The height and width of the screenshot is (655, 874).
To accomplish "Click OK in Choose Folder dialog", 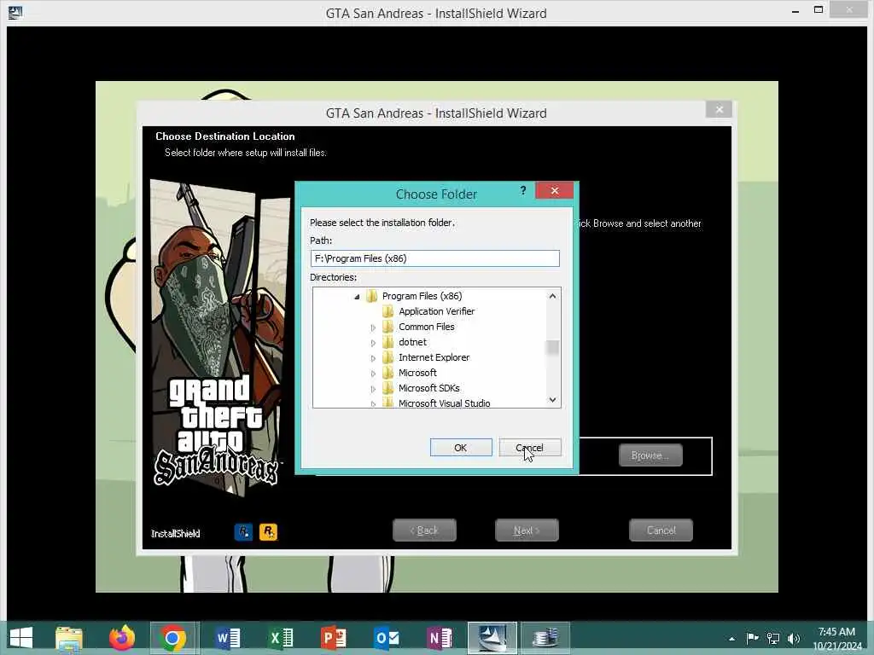I will click(x=460, y=447).
